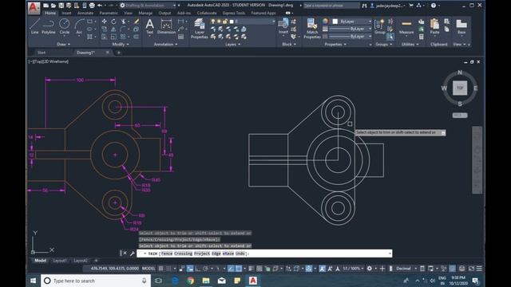
Task: Click the Customization menu icon on status bar
Action: coord(479,269)
